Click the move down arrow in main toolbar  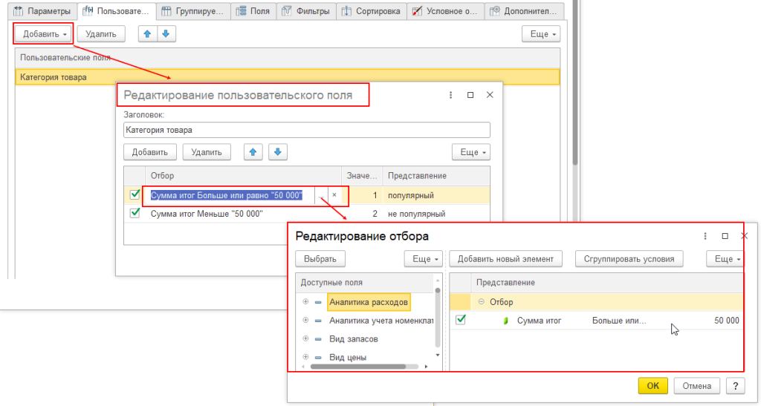coord(166,34)
